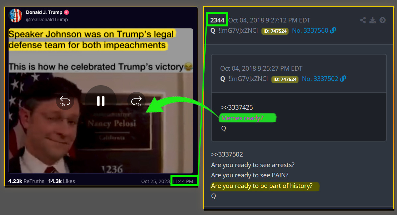397x215 pixels.
Task: Follow the >>3337502 reply reference
Action: 227,154
